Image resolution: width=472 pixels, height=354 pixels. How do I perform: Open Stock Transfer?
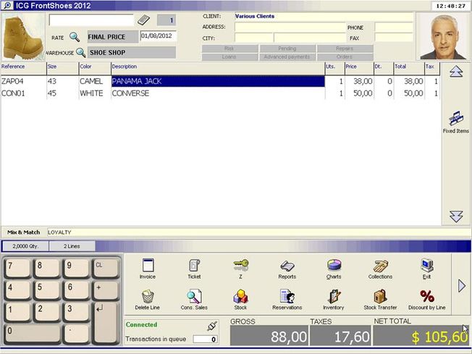380,300
